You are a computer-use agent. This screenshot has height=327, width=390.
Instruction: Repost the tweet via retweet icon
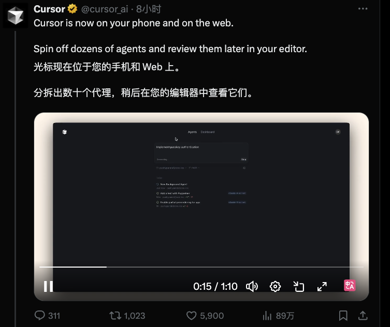point(115,316)
